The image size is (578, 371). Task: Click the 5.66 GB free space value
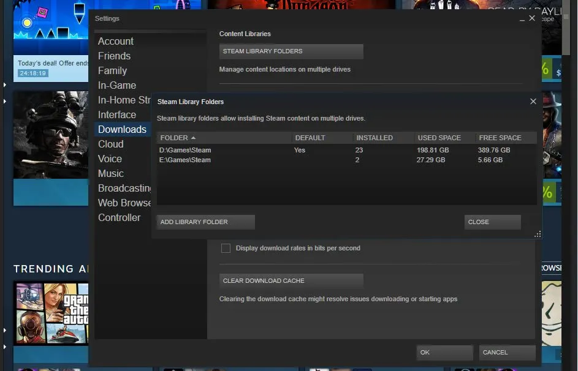(490, 160)
